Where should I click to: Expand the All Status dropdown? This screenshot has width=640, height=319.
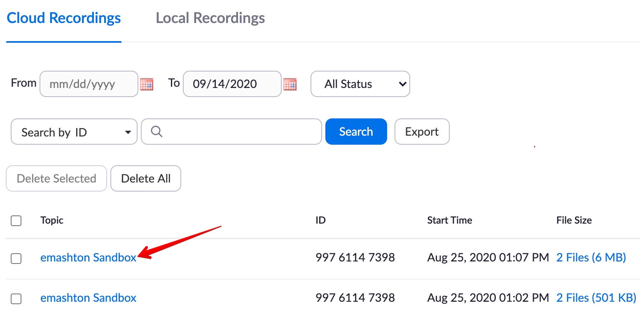(x=360, y=84)
